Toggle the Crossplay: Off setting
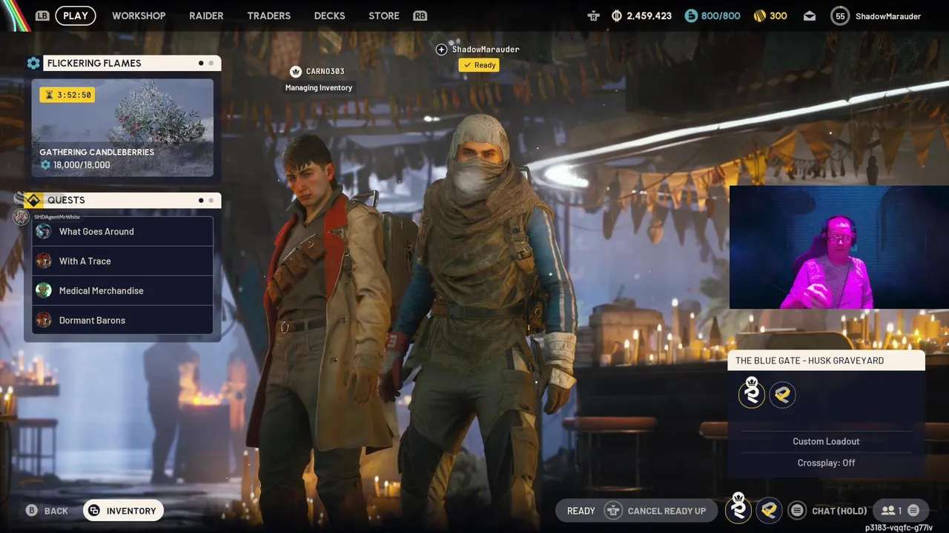949x533 pixels. pyautogui.click(x=826, y=463)
